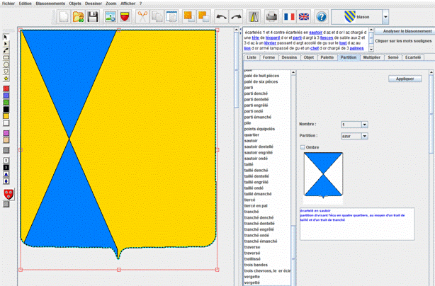Switch language with the British flag icon
435x286 pixels.
(x=304, y=16)
